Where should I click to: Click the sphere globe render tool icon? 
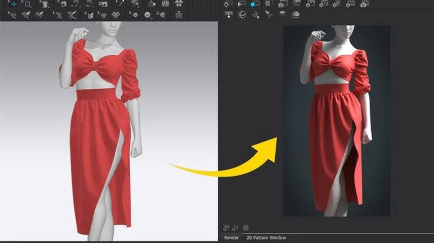coord(242,14)
